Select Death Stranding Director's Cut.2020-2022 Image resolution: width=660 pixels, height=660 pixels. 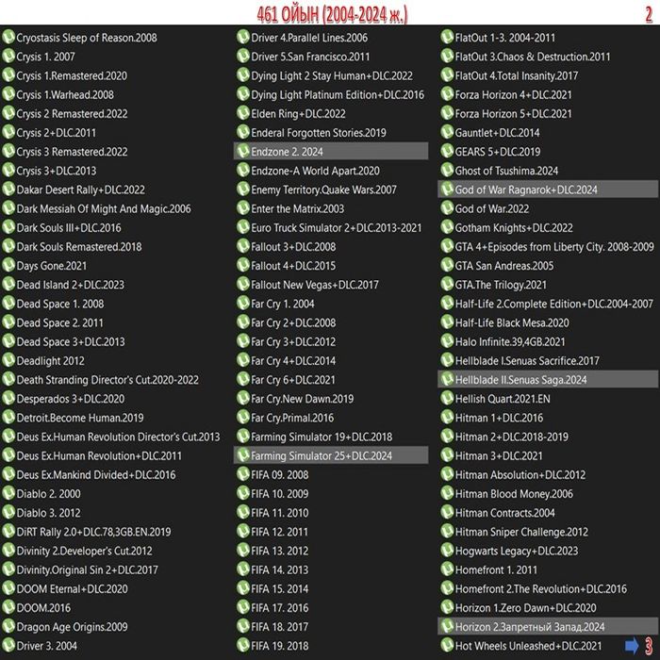(107, 380)
